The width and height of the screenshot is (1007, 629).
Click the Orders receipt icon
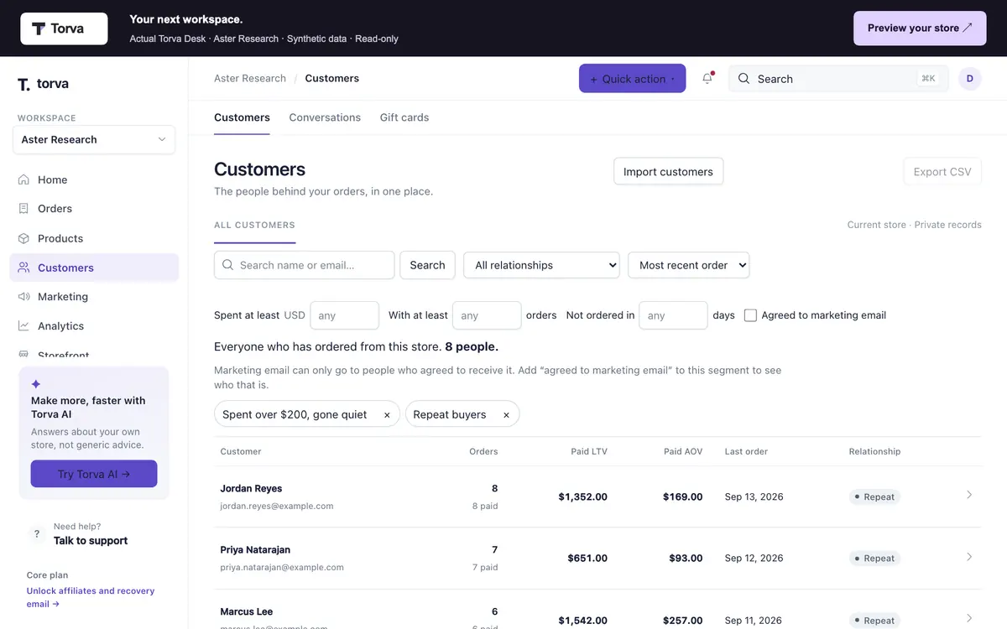[23, 209]
